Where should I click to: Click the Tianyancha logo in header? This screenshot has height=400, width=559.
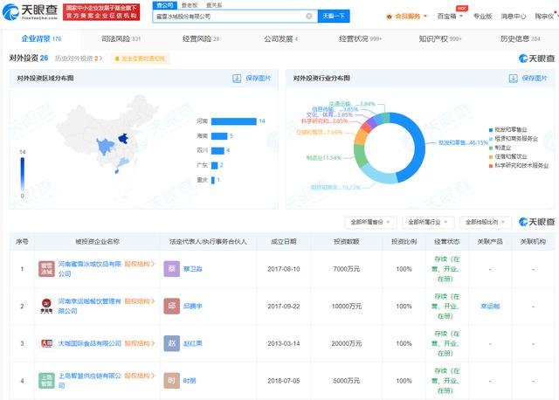point(30,11)
